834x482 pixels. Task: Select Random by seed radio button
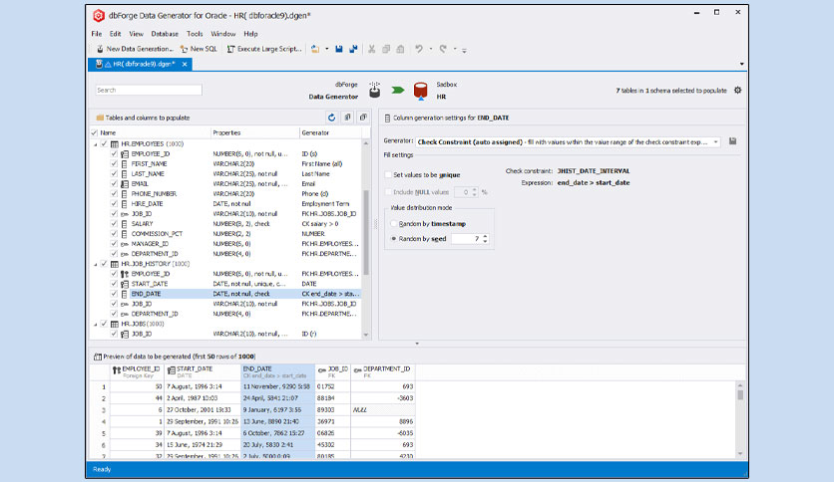(394, 239)
